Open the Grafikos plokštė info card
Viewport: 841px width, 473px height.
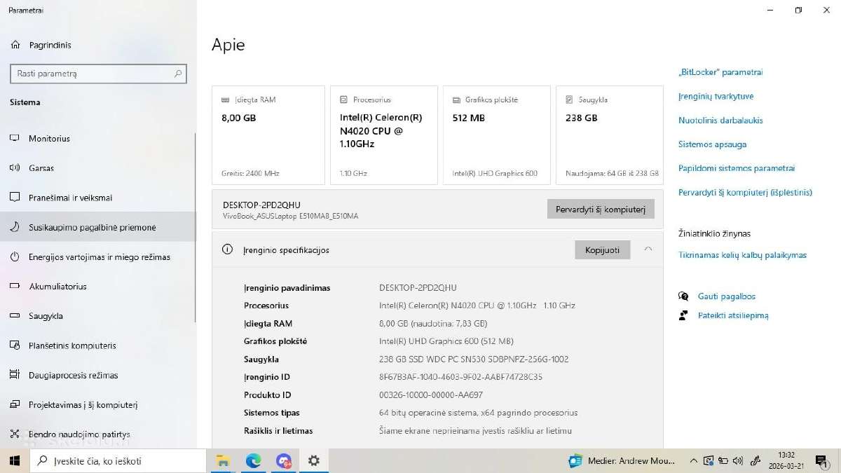pos(497,135)
